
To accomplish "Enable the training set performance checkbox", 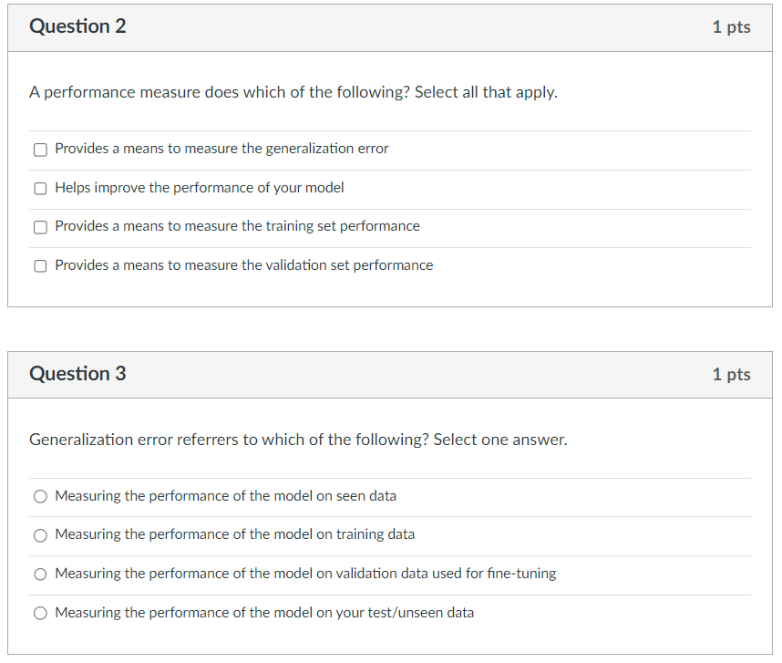I will (x=40, y=227).
